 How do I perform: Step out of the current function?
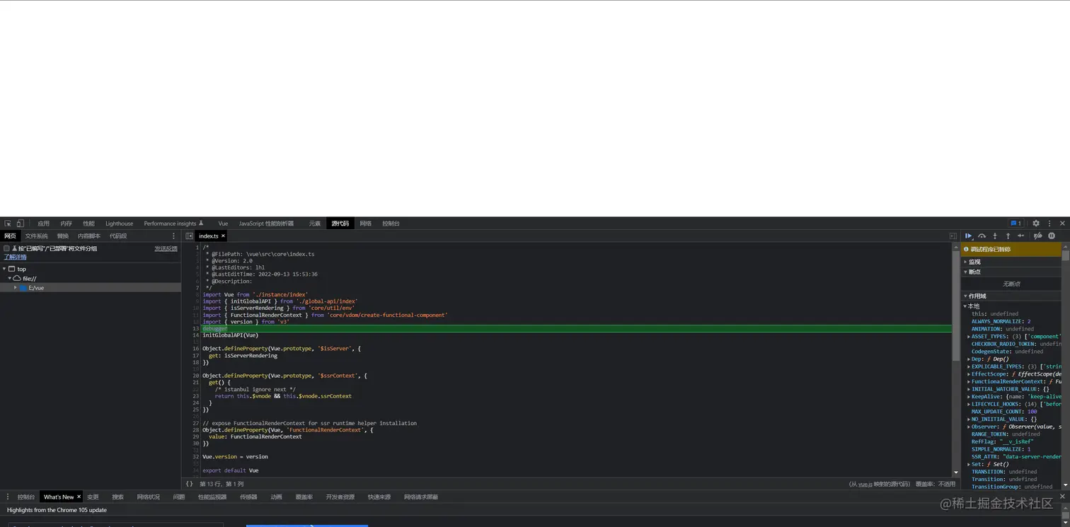(1008, 236)
